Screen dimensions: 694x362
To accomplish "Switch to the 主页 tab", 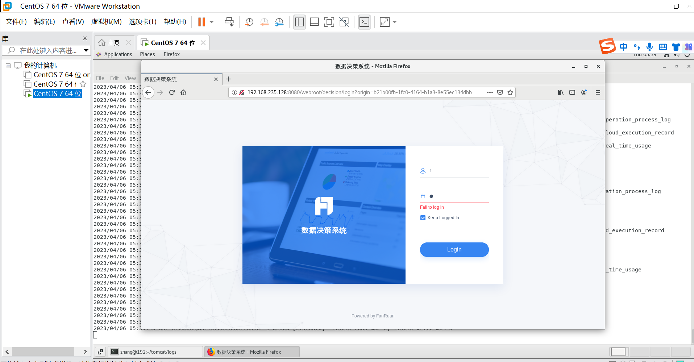I will 114,43.
